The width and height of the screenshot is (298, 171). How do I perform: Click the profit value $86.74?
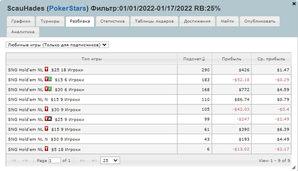tap(242, 99)
